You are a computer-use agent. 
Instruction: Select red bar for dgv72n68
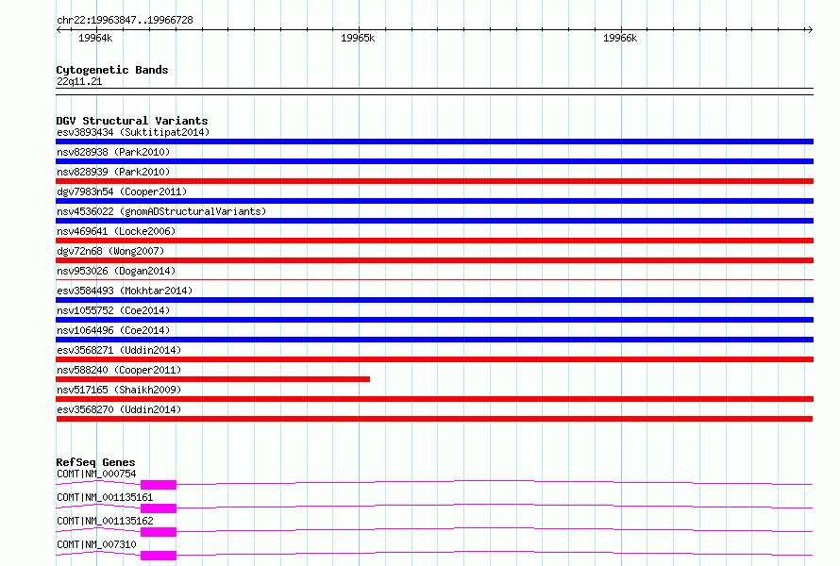(434, 260)
